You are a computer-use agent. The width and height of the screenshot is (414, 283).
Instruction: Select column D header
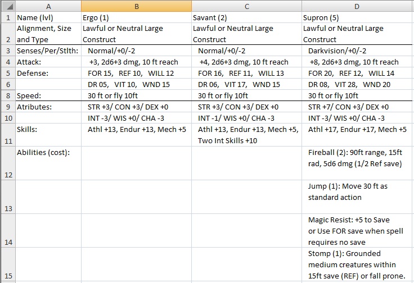(x=357, y=6)
